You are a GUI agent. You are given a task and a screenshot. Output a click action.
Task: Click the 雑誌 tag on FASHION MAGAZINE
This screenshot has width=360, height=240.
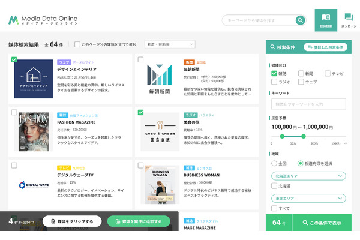[62, 115]
